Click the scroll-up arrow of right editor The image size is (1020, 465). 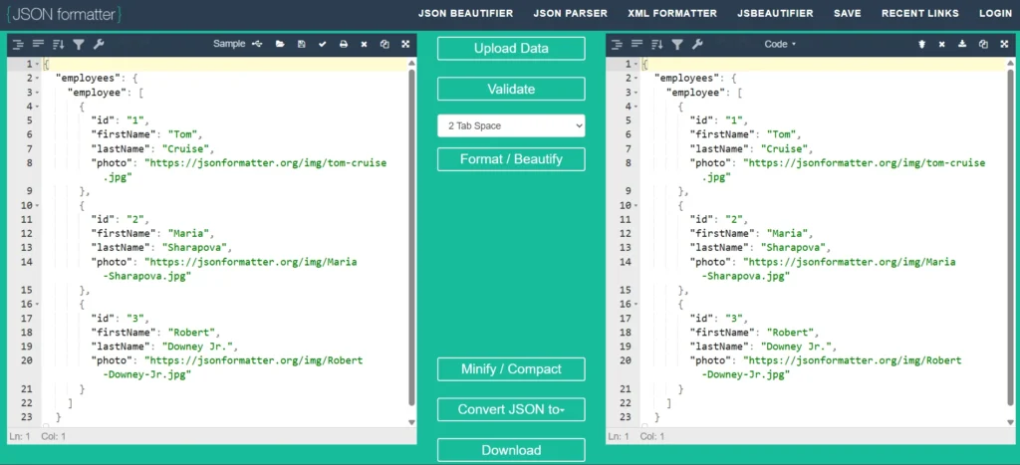[1010, 63]
